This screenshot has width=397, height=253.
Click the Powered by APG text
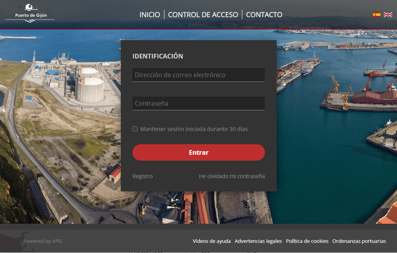pos(42,241)
